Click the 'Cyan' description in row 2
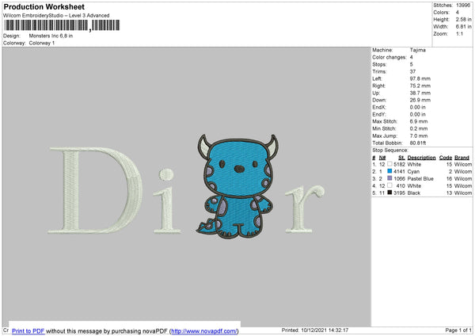Image resolution: width=475 pixels, height=336 pixels. [413, 172]
